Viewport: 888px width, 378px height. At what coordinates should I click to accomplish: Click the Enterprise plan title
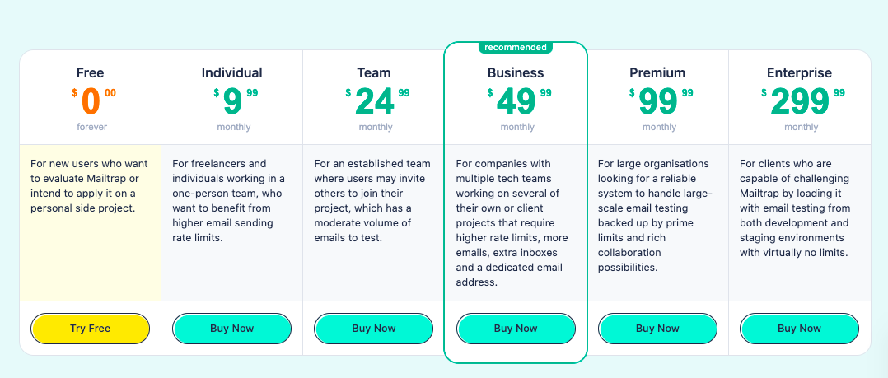point(799,72)
